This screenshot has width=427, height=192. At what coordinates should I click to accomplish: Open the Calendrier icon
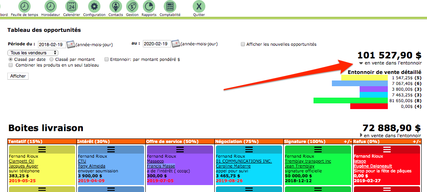click(71, 7)
